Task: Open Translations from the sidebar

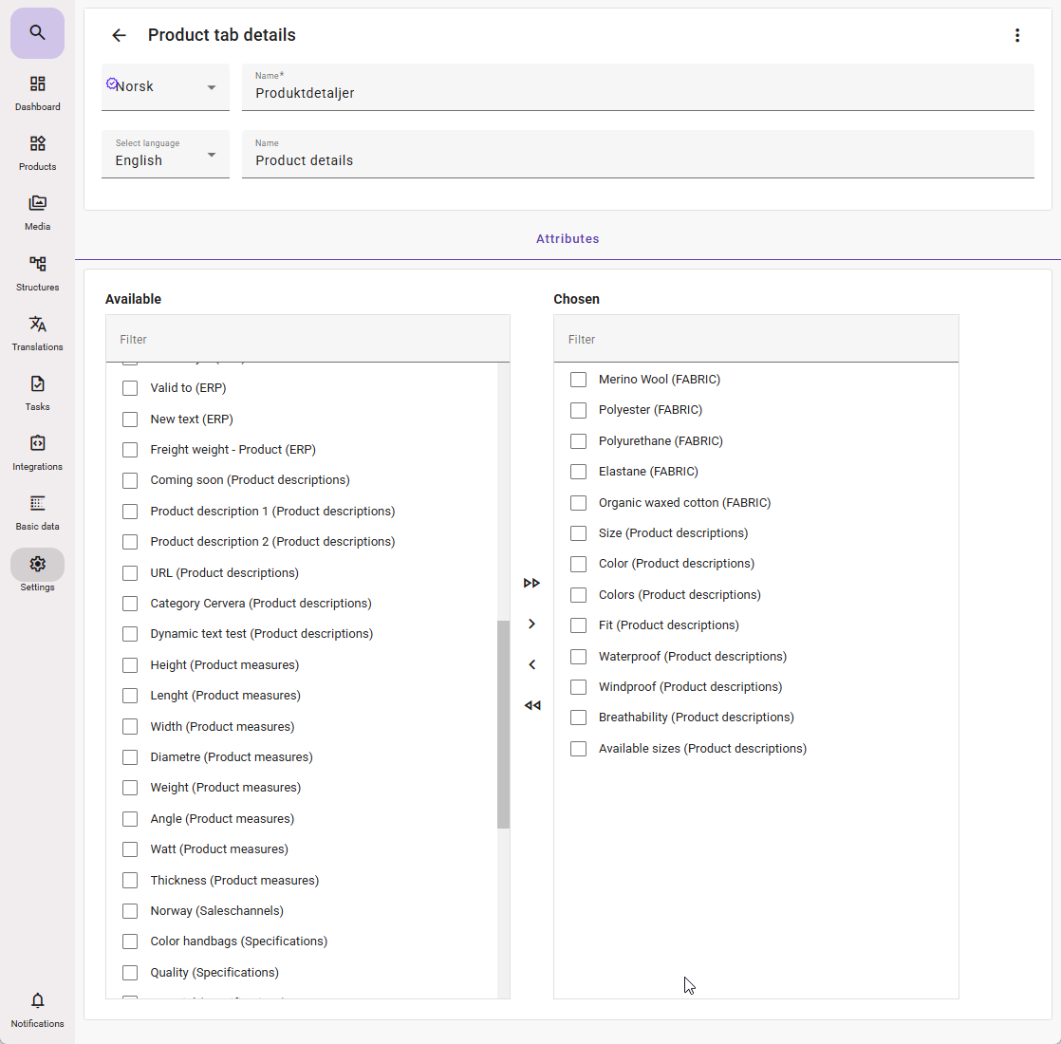Action: [37, 332]
